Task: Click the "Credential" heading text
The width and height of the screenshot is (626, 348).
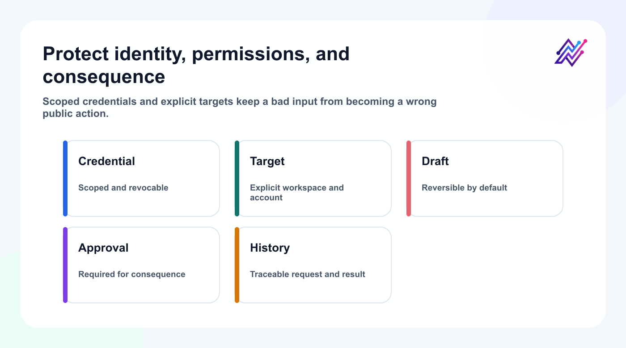Action: pyautogui.click(x=106, y=161)
